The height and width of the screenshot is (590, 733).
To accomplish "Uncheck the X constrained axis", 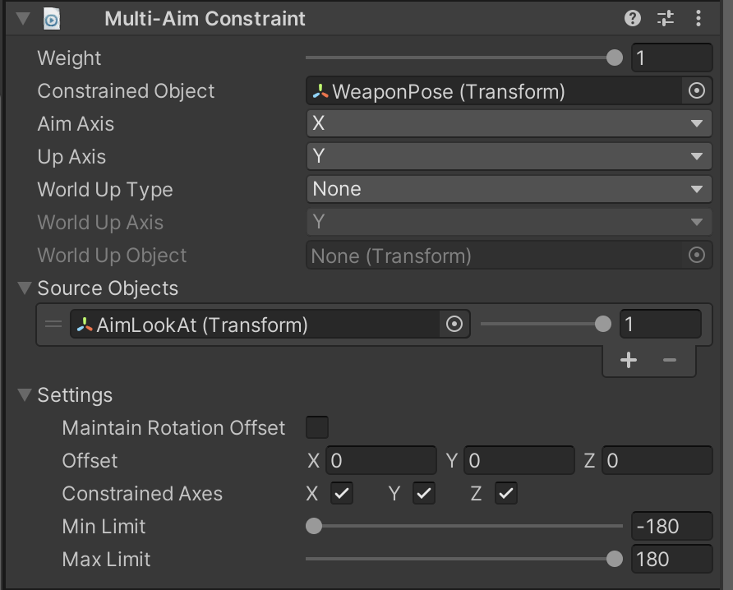I will point(342,493).
